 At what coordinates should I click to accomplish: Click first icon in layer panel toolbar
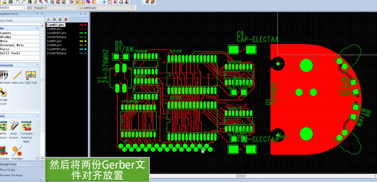[49, 19]
